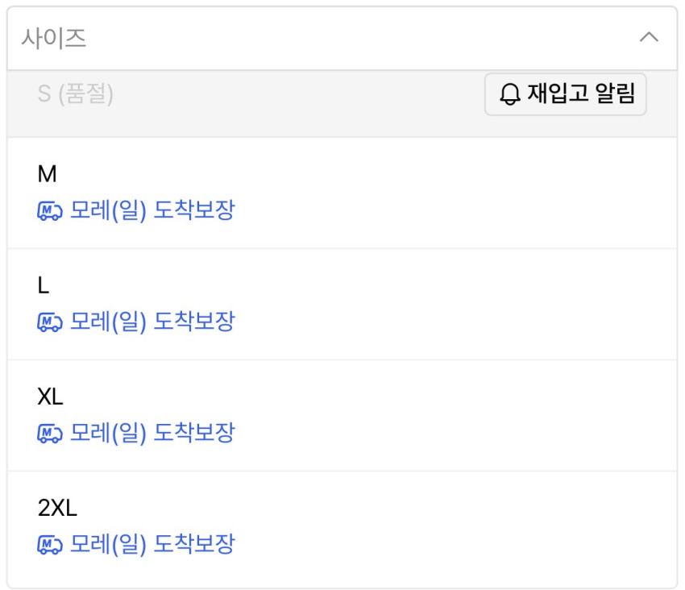Select size L option
This screenshot has height=590, width=685.
tap(342, 304)
